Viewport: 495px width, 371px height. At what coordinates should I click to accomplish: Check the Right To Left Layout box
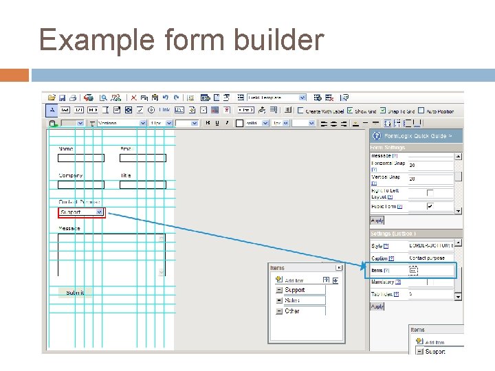[430, 193]
